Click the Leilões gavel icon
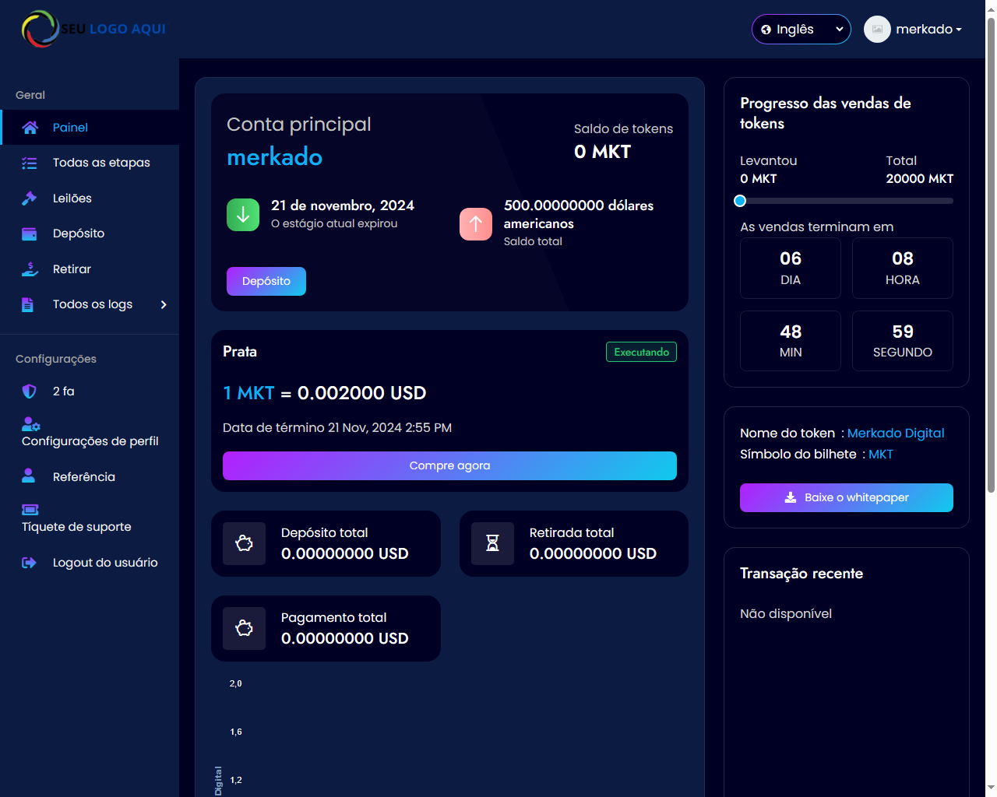Viewport: 997px width, 797px height. [30, 198]
